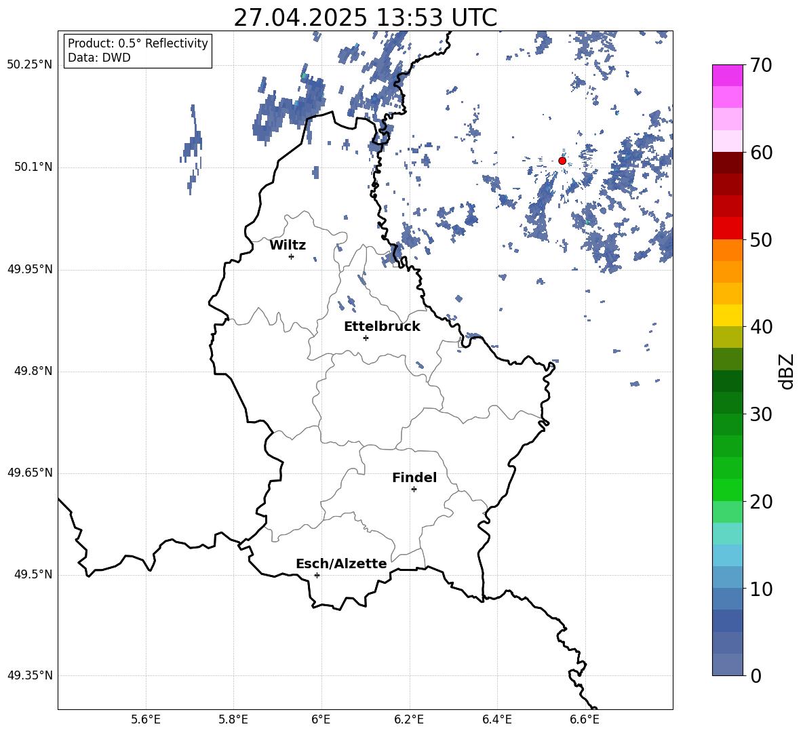Click the 49.65°N latitude label
Image resolution: width=803 pixels, height=733 pixels.
(x=30, y=473)
